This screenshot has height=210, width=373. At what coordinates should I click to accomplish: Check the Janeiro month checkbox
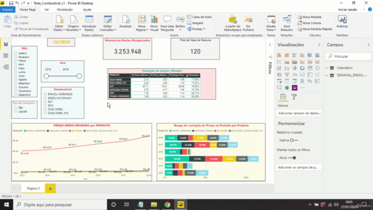click(16, 53)
